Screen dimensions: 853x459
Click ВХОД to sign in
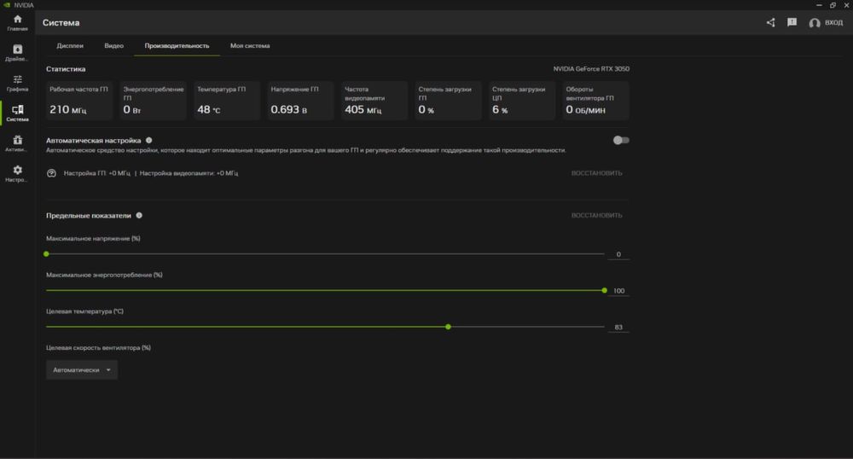[x=826, y=23]
